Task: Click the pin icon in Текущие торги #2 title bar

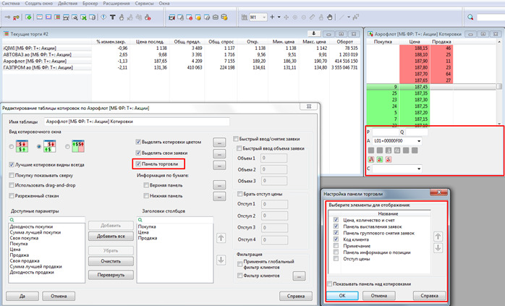Action: click(x=314, y=33)
